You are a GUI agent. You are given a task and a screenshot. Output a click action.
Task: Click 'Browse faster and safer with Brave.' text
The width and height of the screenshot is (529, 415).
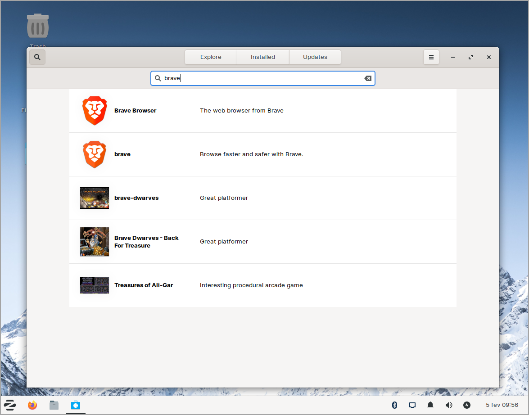[251, 154]
